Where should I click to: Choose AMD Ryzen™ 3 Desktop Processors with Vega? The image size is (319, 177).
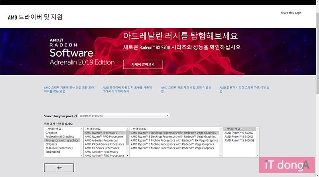click(x=173, y=137)
